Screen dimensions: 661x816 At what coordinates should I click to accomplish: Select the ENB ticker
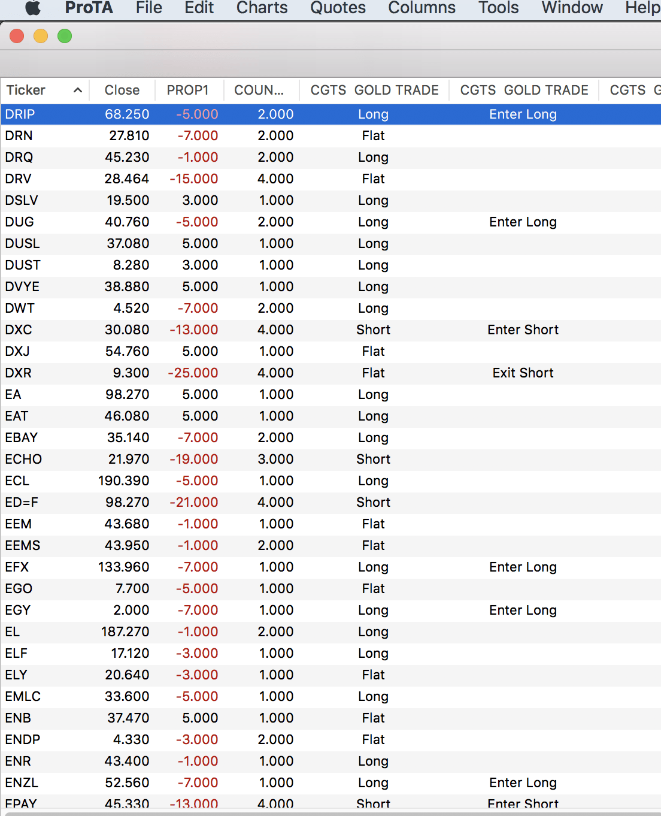click(x=18, y=718)
